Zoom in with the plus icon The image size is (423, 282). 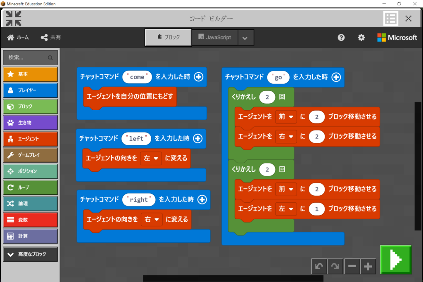368,266
